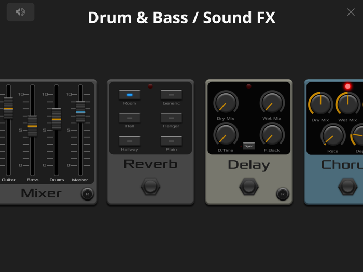Select the Hangar reverb preset
The image size is (363, 272).
tap(171, 118)
